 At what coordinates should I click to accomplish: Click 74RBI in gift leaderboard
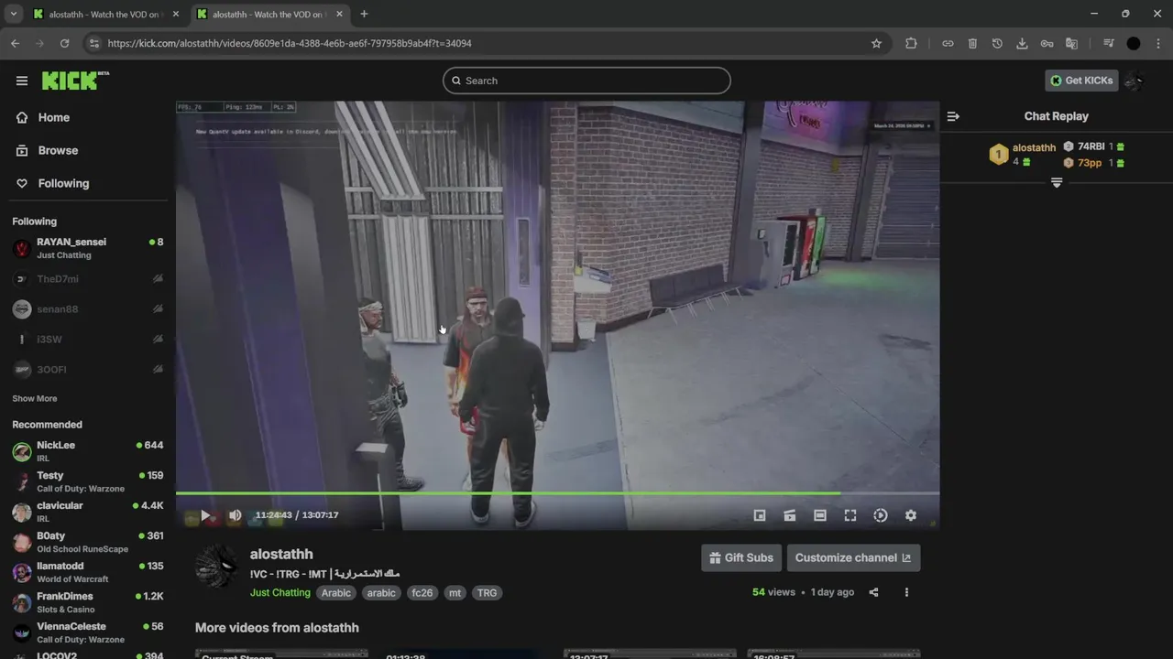click(x=1091, y=146)
